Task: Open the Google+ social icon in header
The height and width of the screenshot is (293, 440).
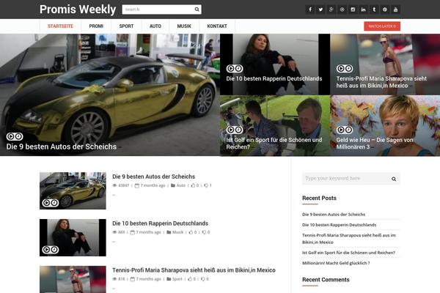Action: point(331,10)
